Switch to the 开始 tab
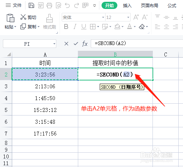Image resolution: width=183 pixels, height=167 pixels. (109, 5)
